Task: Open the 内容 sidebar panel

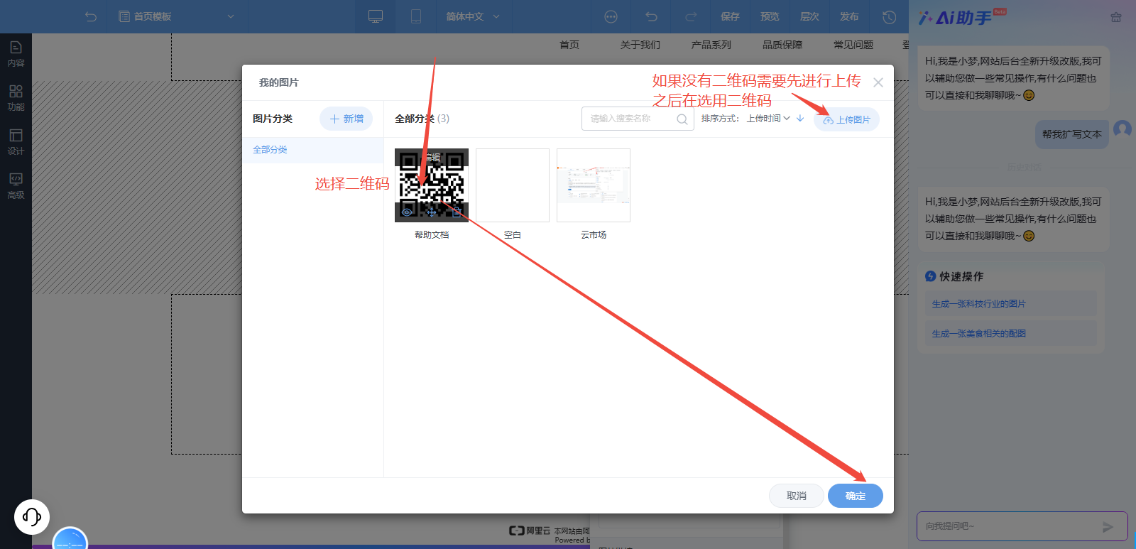Action: [16, 54]
